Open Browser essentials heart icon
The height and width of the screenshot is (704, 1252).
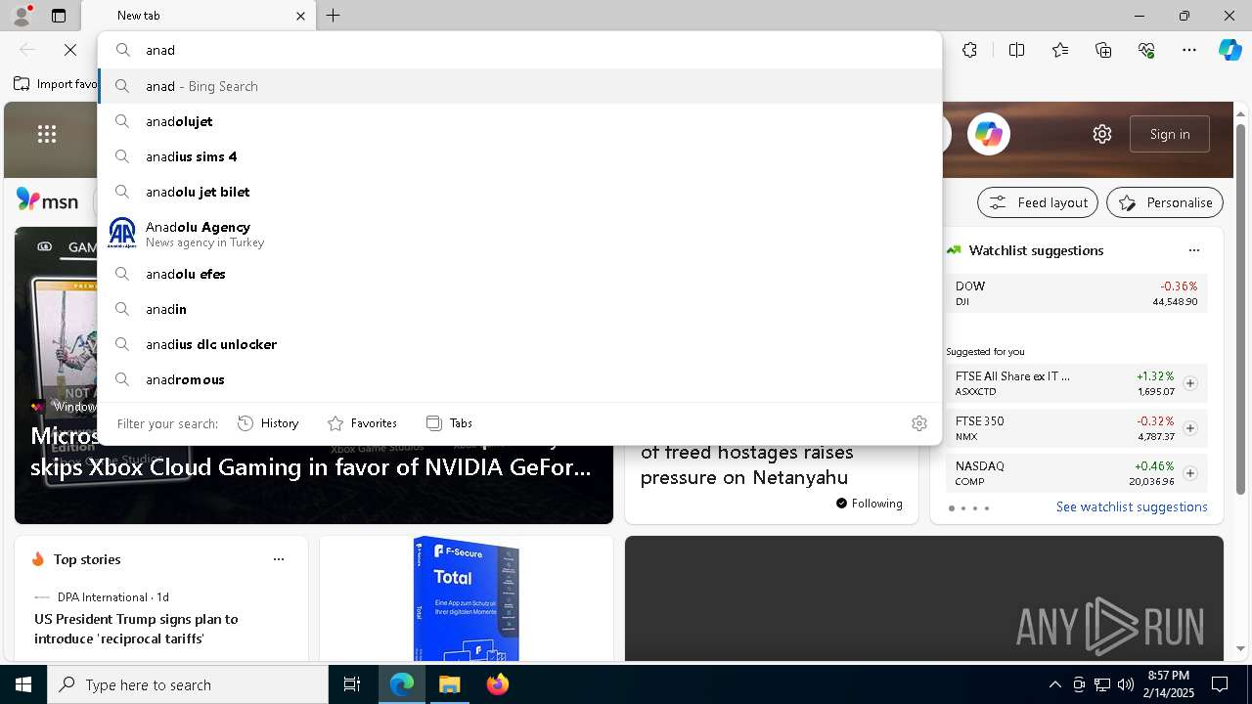coord(1146,50)
